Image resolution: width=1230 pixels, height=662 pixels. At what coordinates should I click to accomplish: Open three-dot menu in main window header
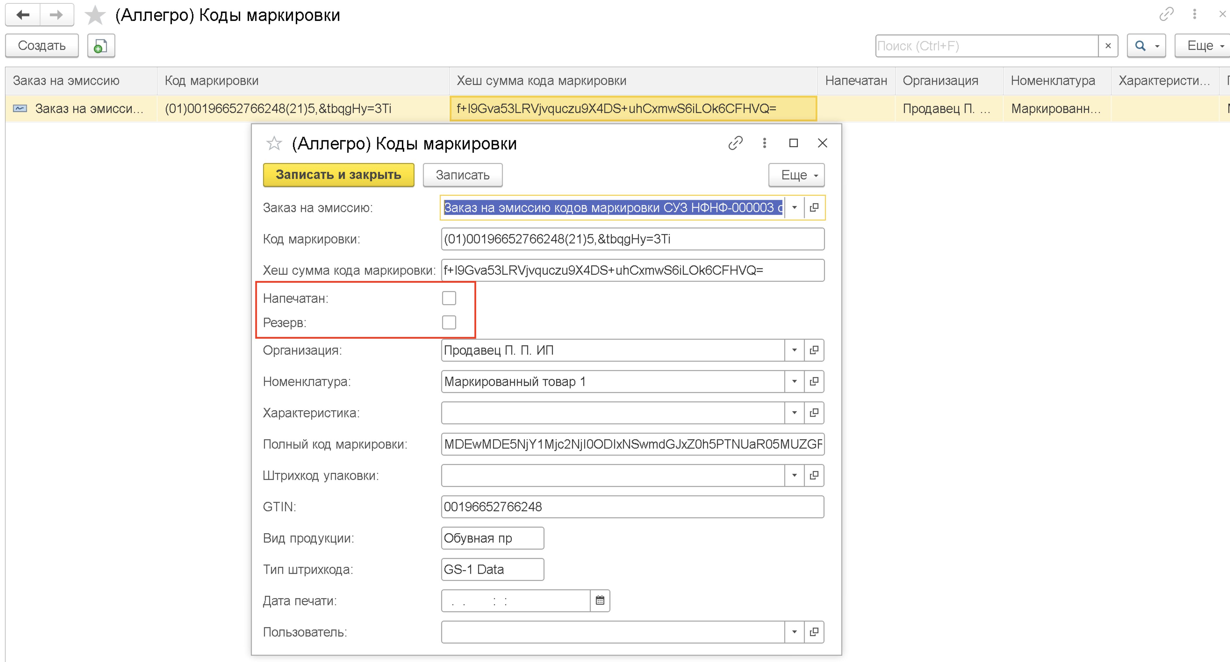click(1194, 14)
